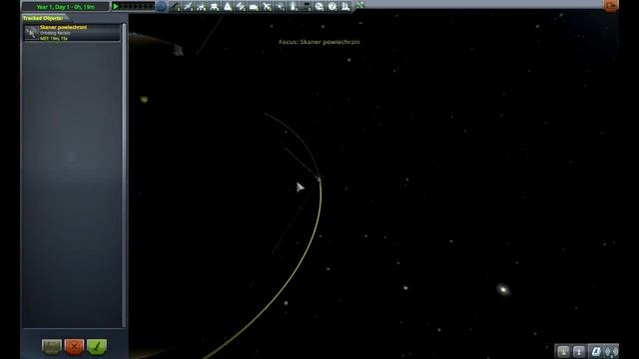
Task: Click the Focus: Skaner powiechrzni label
Action: (319, 42)
